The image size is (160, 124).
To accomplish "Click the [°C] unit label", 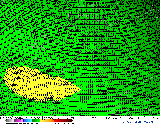I will (59, 118).
